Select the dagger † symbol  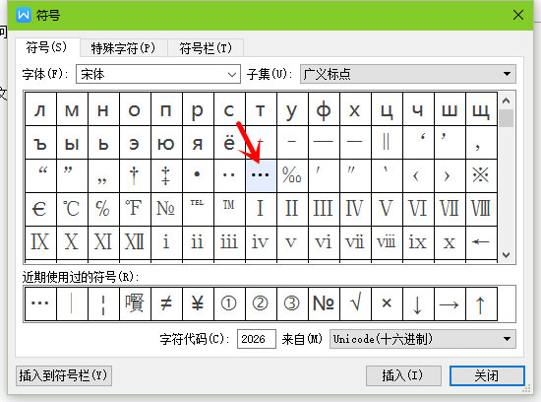pos(135,175)
